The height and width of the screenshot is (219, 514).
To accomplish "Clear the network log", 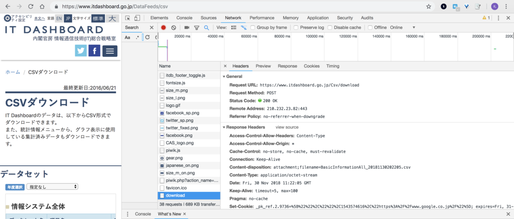I will [x=174, y=28].
